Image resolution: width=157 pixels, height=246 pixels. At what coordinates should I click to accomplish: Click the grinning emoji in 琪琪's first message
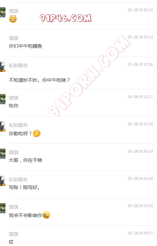(13, 19)
